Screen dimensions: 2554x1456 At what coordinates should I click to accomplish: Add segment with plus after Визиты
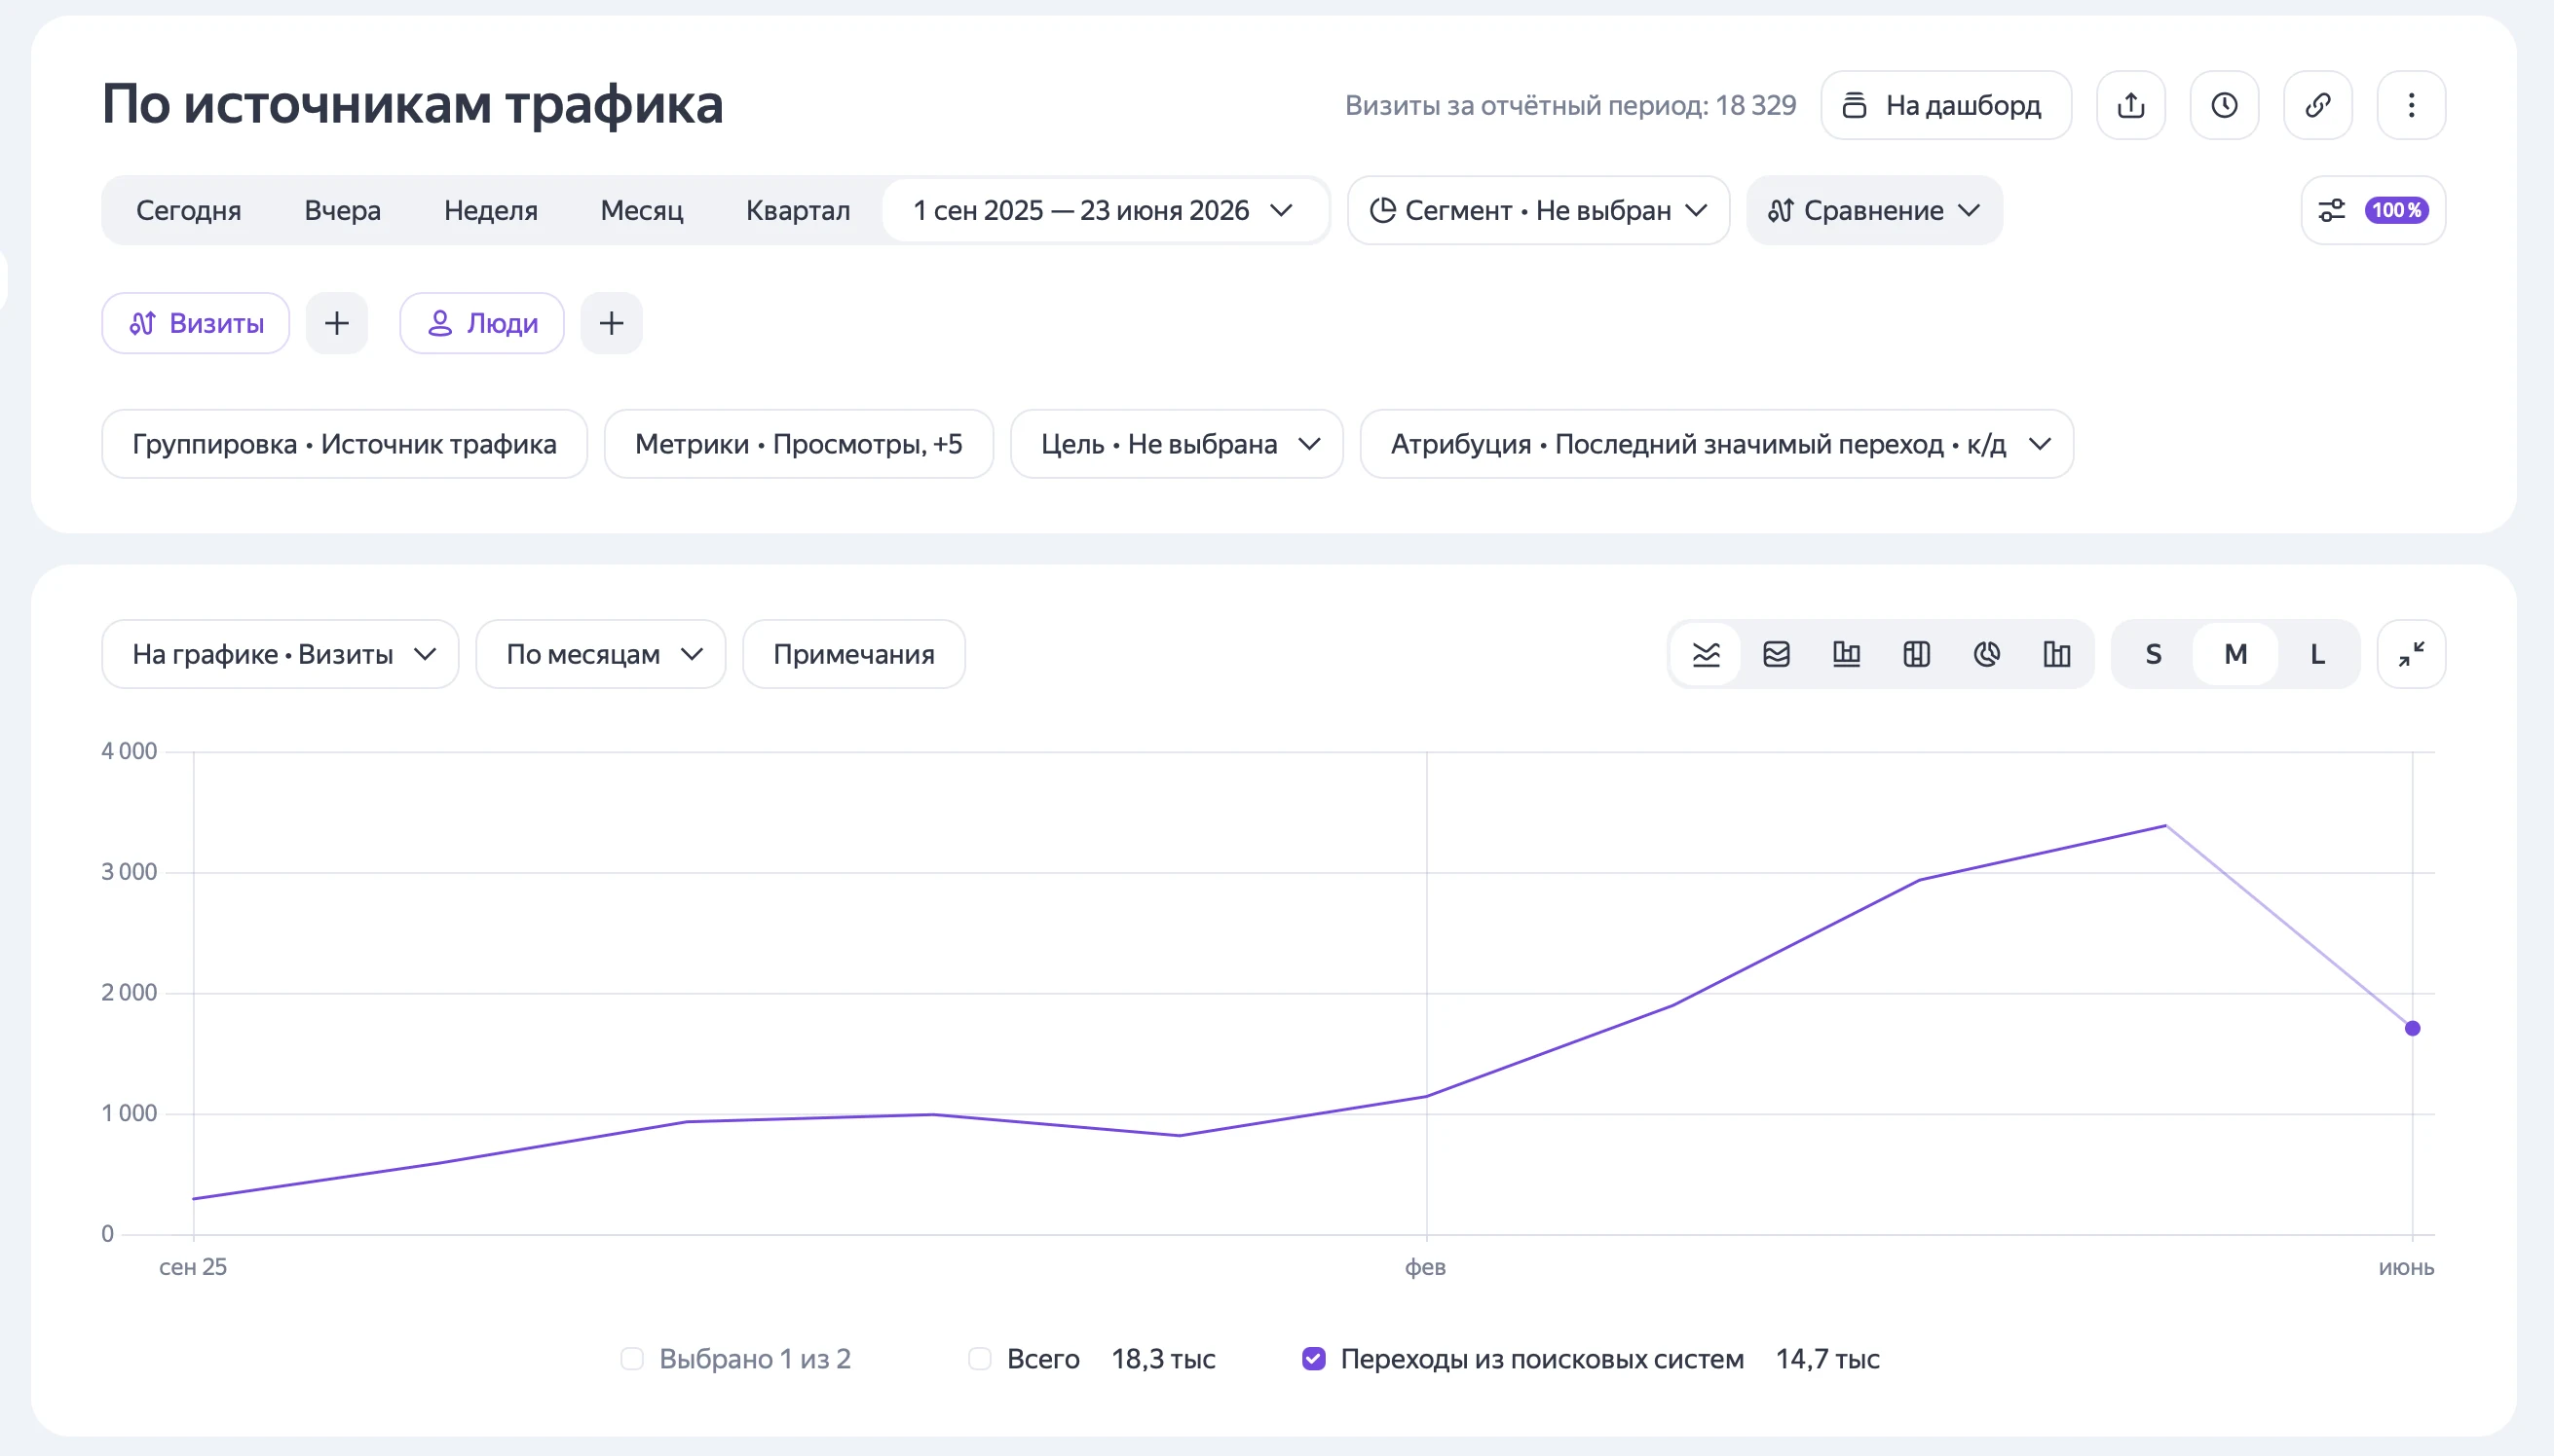pos(337,323)
